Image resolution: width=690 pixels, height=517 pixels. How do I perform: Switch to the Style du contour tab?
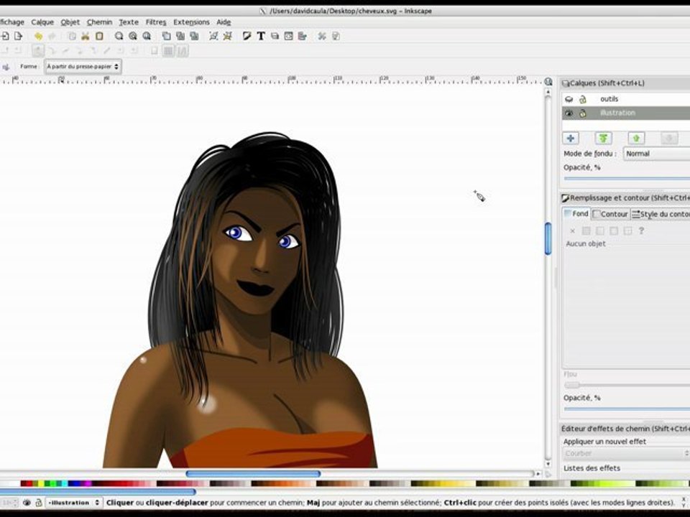660,214
